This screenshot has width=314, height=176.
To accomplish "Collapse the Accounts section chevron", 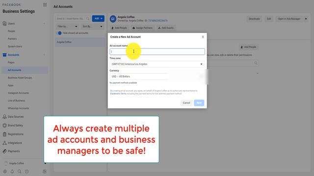I will 44,55.
